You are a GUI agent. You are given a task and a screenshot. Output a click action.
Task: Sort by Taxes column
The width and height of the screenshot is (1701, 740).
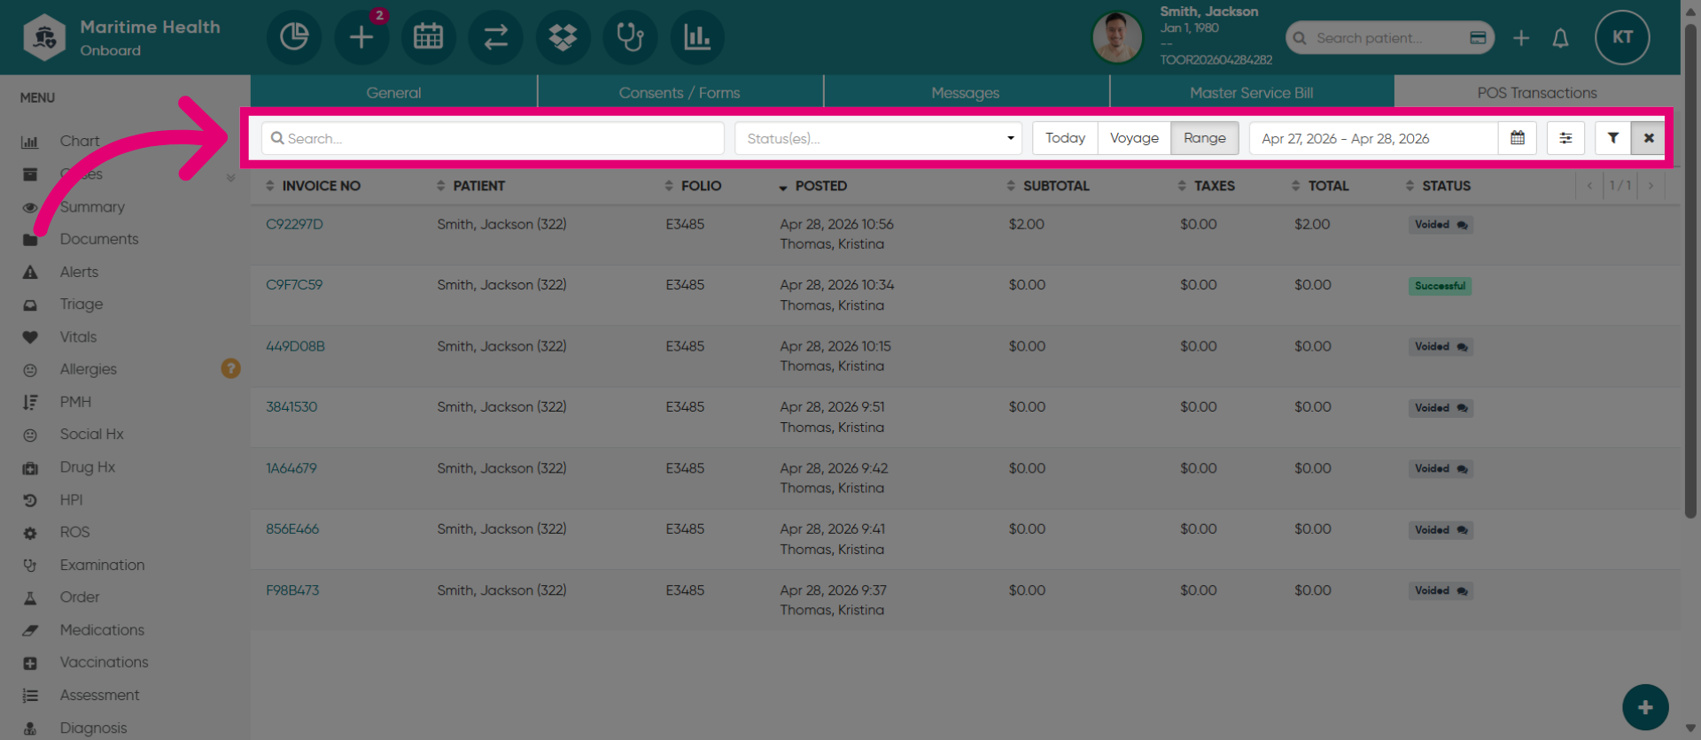tap(1206, 186)
